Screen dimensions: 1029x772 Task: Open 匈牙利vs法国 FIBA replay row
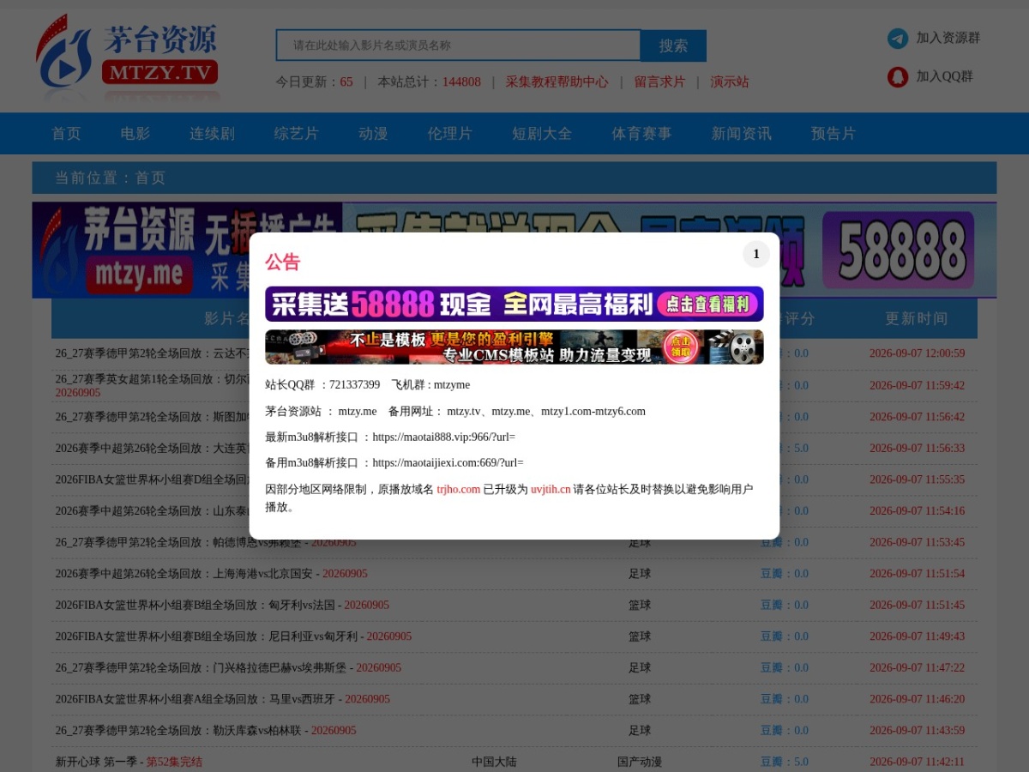coord(222,605)
